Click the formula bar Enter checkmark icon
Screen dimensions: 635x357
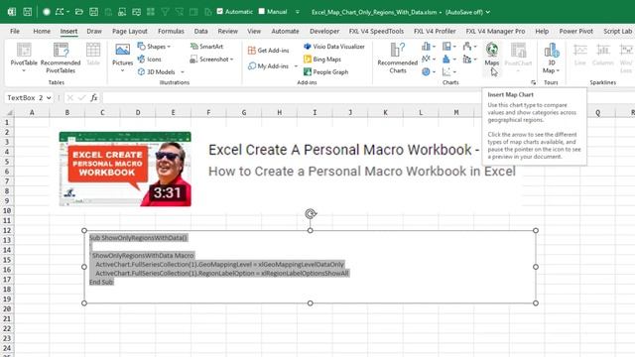point(81,97)
